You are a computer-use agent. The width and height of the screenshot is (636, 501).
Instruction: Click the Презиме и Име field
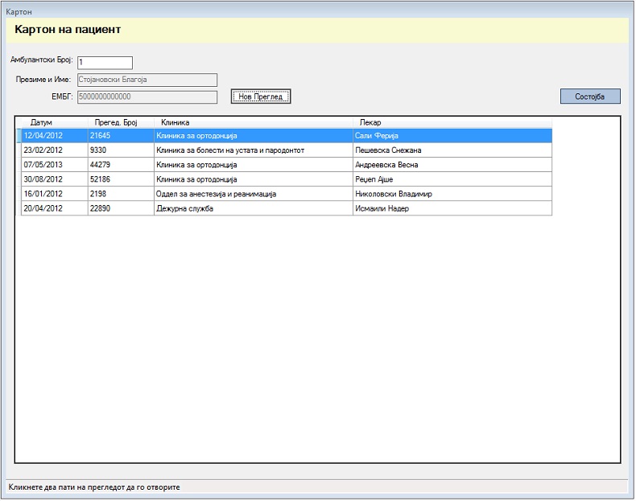click(147, 80)
